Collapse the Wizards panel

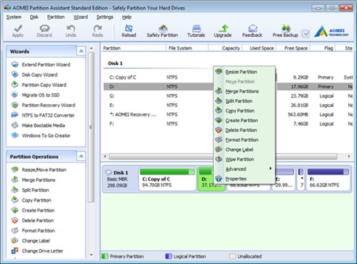81,51
